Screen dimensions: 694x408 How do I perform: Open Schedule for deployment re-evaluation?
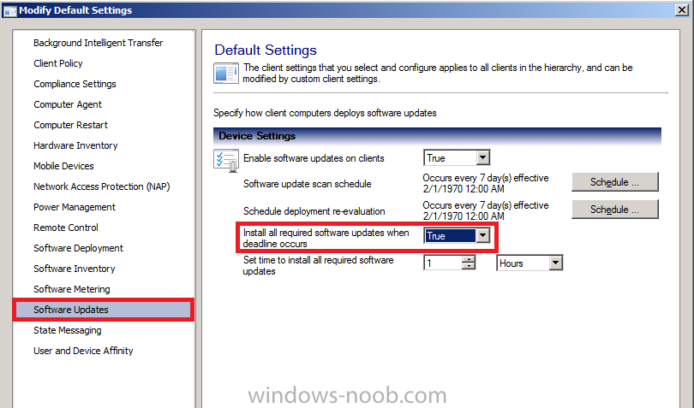coord(615,210)
